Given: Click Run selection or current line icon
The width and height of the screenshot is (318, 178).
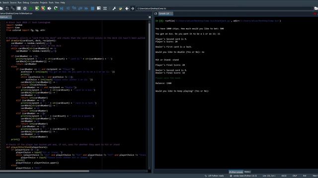Looking at the screenshot, I should (49, 8).
